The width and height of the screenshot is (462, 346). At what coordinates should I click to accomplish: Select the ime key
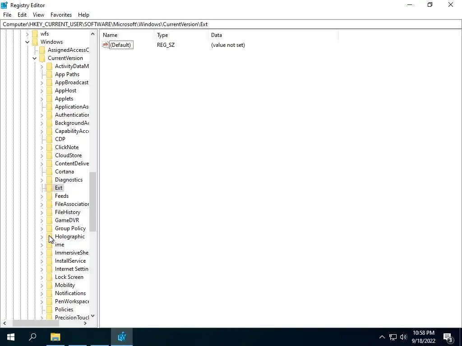60,245
